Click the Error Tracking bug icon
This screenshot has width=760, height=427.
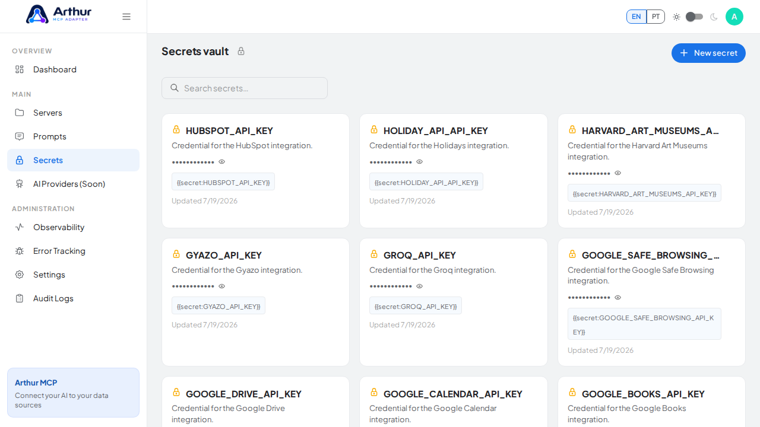point(20,251)
